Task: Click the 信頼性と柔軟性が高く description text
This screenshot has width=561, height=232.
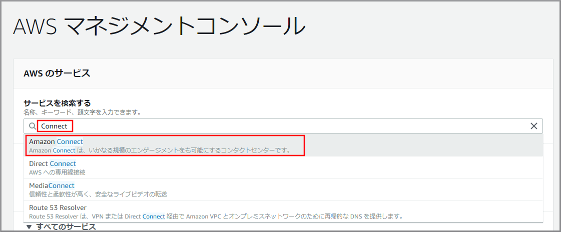Action: tap(98, 194)
